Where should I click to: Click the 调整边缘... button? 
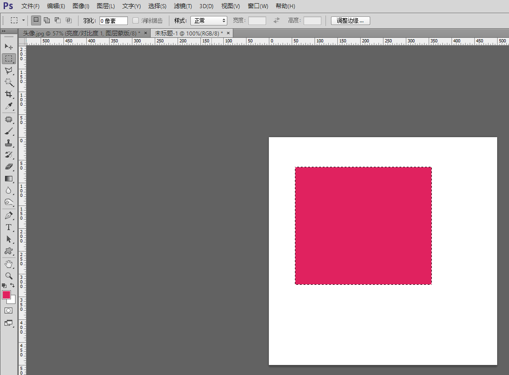click(x=350, y=21)
